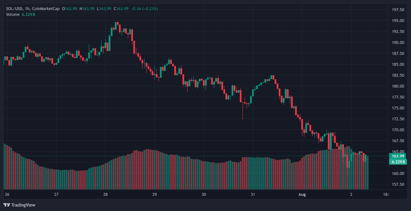This screenshot has height=211, width=411.
Task: Click the SOL/USD symbol title
Action: pyautogui.click(x=14, y=9)
